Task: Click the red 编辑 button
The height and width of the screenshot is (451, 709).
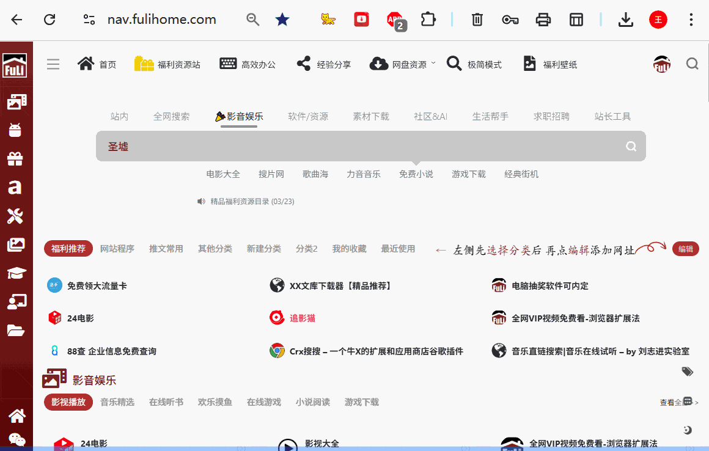Action: tap(685, 249)
